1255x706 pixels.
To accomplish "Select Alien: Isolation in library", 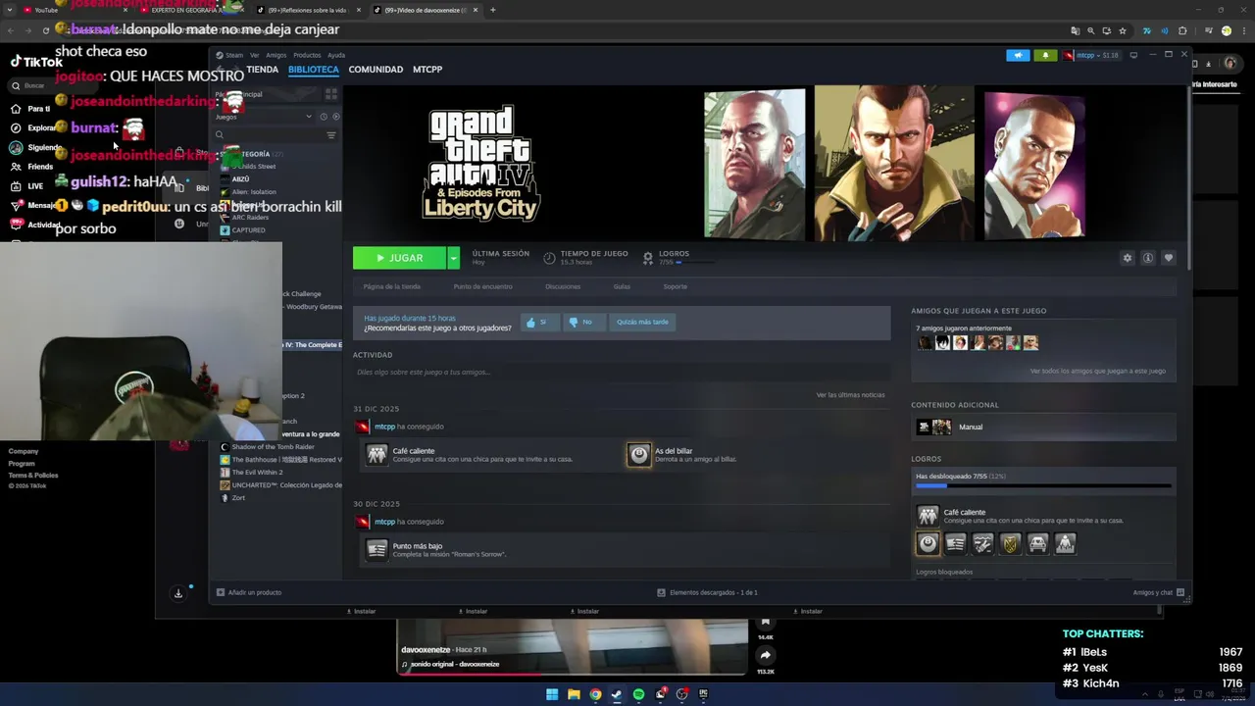I will tap(254, 192).
